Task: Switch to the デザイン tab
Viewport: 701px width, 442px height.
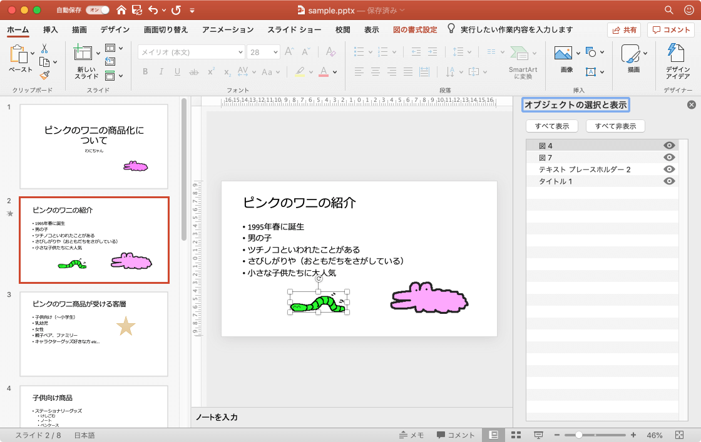Action: click(x=115, y=29)
